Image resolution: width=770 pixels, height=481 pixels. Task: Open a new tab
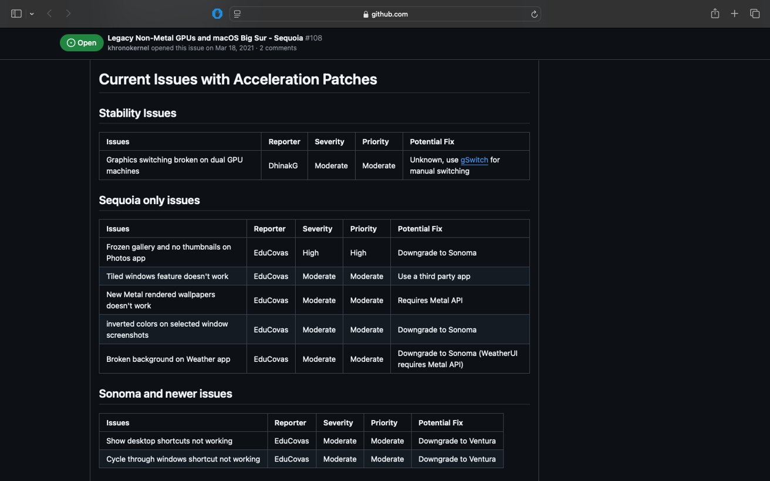tap(734, 13)
